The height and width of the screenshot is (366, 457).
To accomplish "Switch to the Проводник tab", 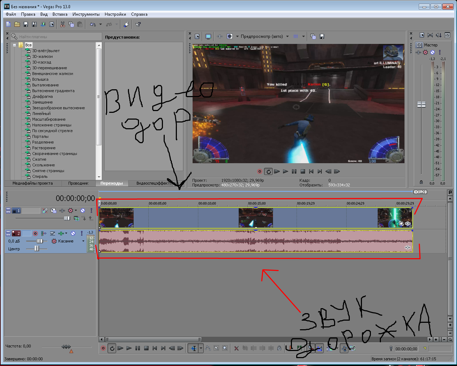I will click(x=78, y=183).
